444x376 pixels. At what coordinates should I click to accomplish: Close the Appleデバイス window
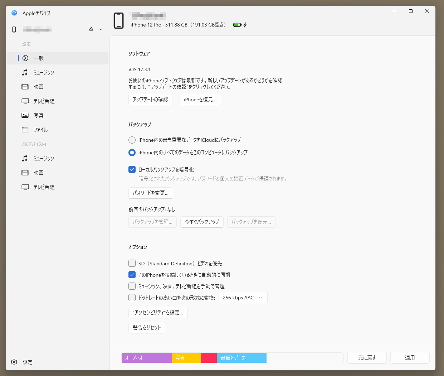(427, 11)
